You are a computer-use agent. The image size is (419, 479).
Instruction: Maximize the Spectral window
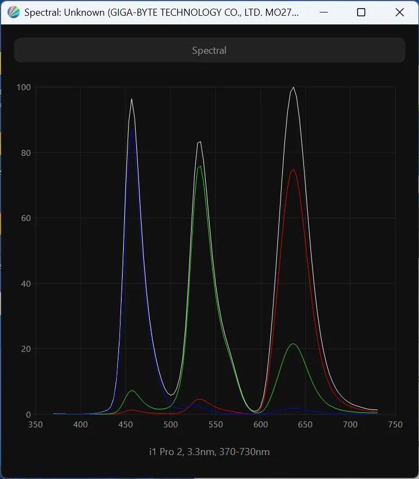[x=361, y=12]
